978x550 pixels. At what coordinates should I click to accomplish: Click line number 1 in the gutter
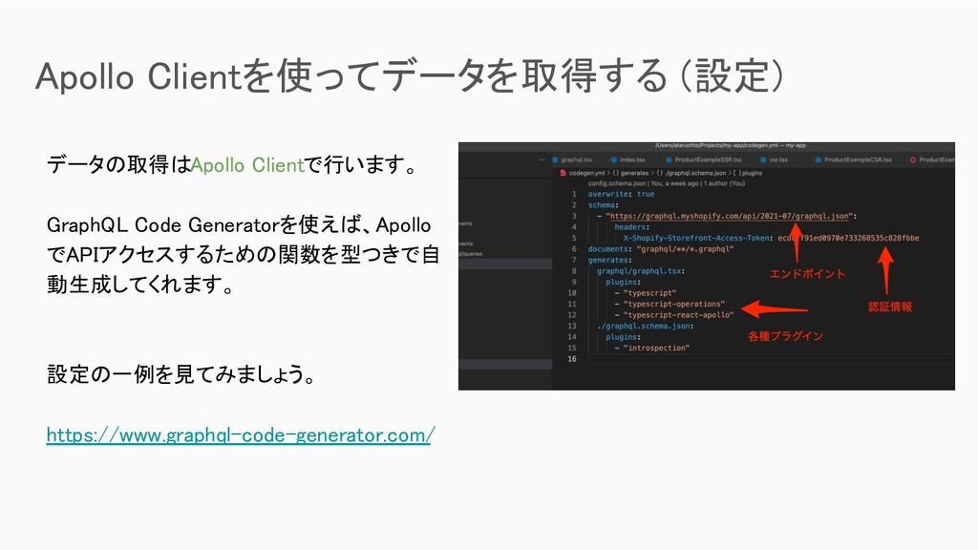(x=574, y=194)
